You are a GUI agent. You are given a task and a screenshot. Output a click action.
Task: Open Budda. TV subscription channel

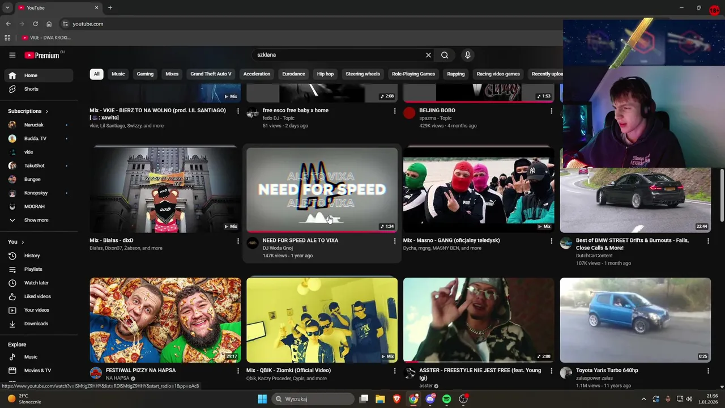[x=39, y=138]
